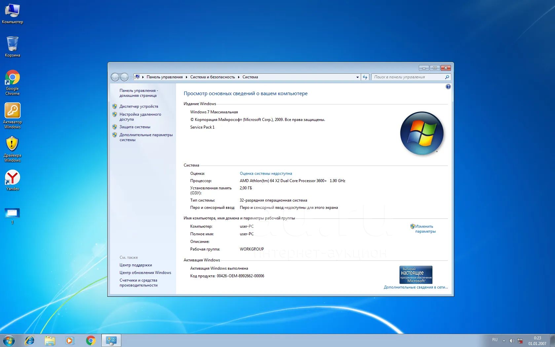Click the network tray icon
This screenshot has width=555, height=347.
(520, 341)
